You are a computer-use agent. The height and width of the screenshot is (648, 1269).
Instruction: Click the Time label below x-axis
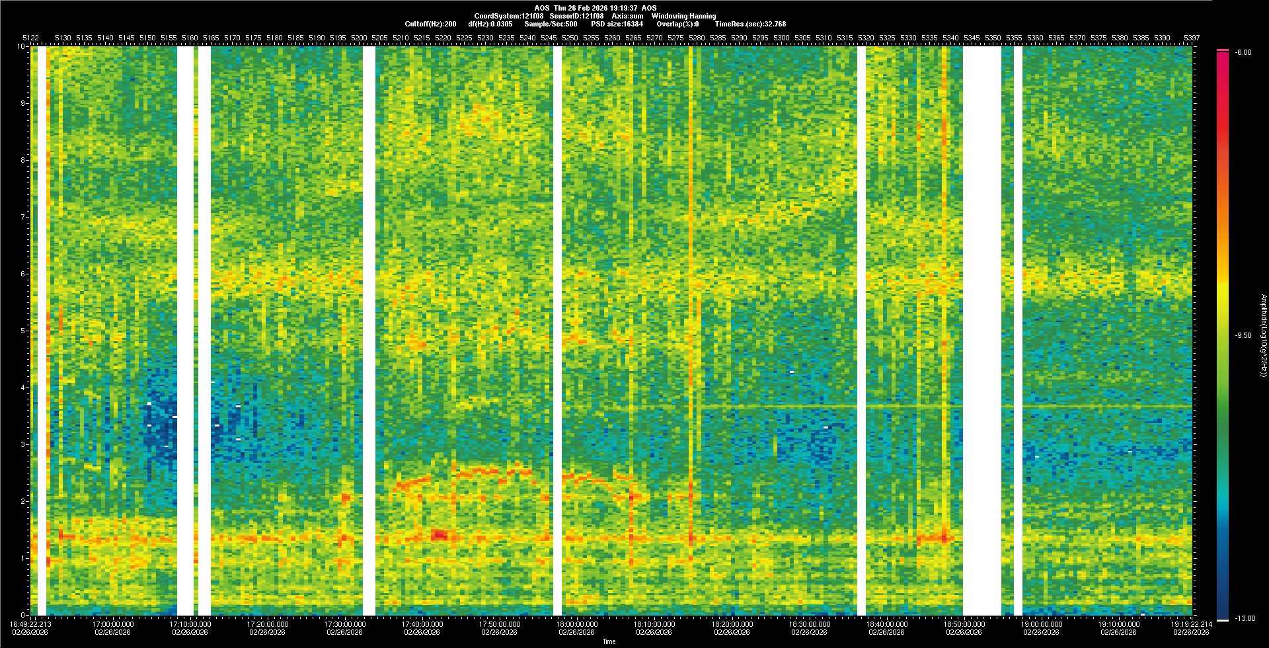[609, 641]
